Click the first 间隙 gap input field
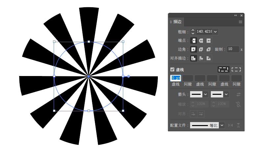This screenshot has width=258, height=156. click(188, 78)
